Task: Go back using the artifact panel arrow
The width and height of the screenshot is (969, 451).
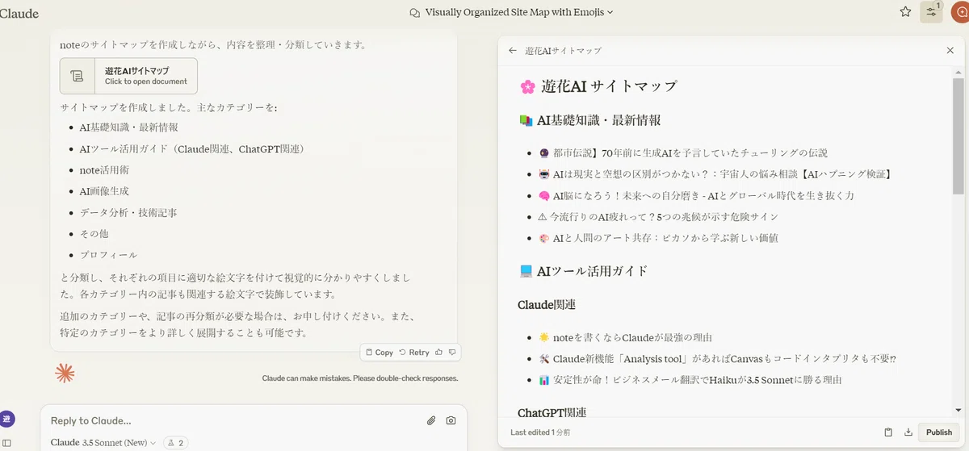Action: coord(513,50)
